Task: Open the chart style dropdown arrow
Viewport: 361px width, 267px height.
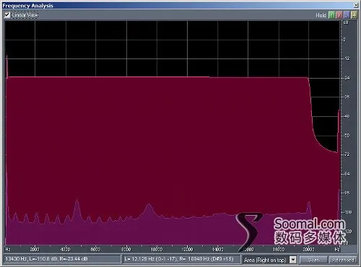Action: point(293,260)
